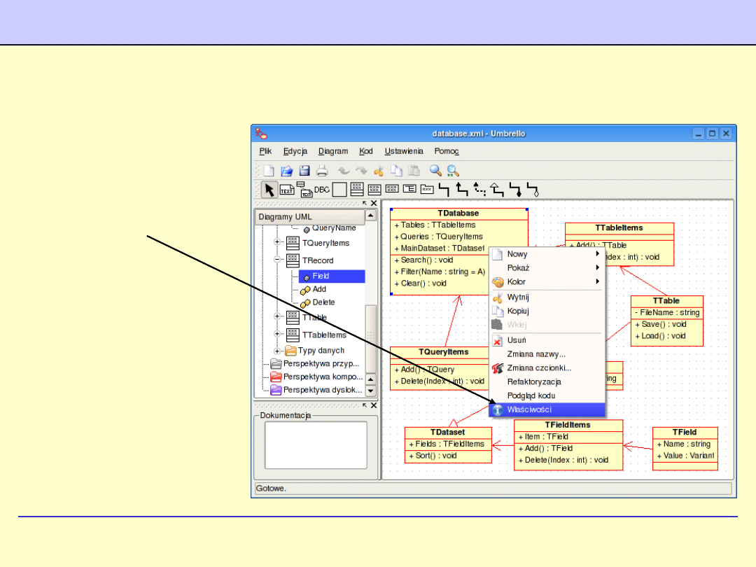Select the package folder tool icon
The width and height of the screenshot is (756, 567).
pos(426,189)
